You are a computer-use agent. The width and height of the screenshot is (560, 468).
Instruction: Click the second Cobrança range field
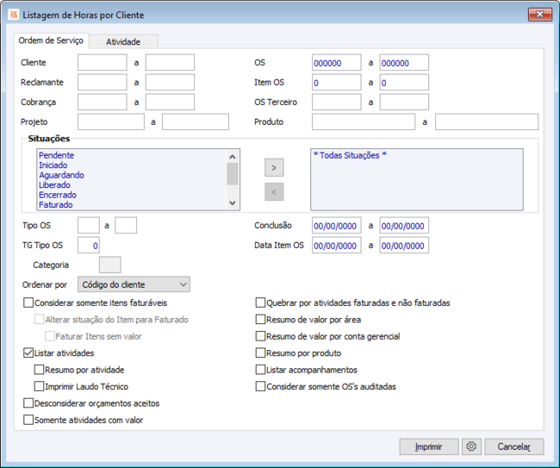(x=170, y=103)
